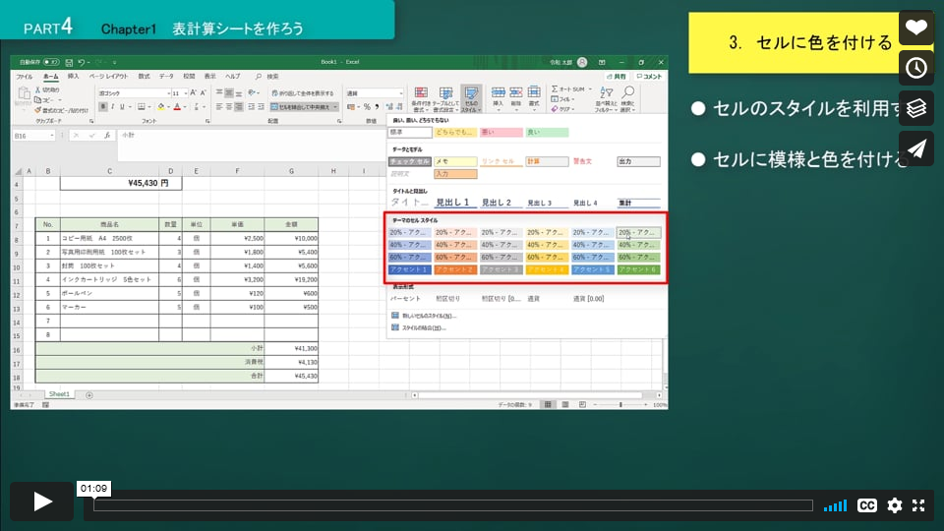
Task: Open 数式 ribbon tab
Action: tap(144, 77)
